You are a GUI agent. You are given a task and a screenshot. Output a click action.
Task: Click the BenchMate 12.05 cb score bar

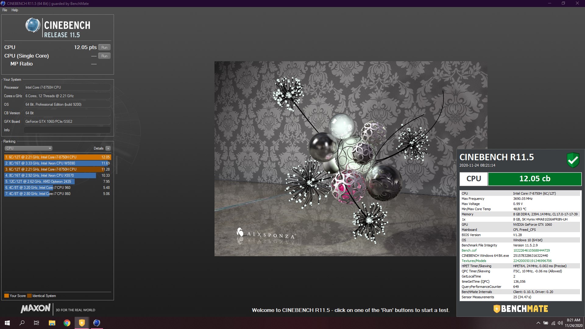[535, 179]
